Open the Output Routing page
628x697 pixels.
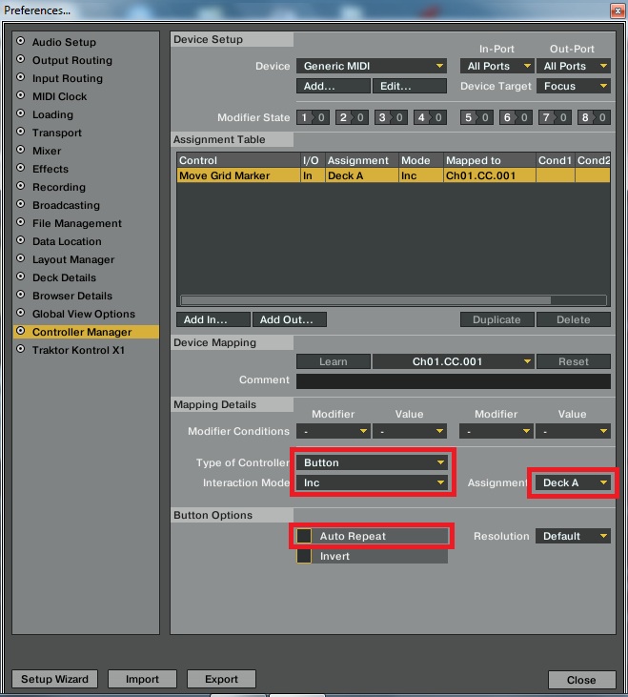coord(72,60)
